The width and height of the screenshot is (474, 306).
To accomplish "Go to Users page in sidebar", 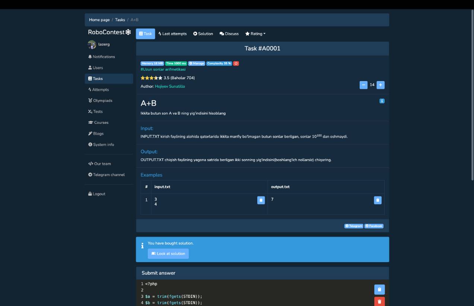I will [95, 68].
